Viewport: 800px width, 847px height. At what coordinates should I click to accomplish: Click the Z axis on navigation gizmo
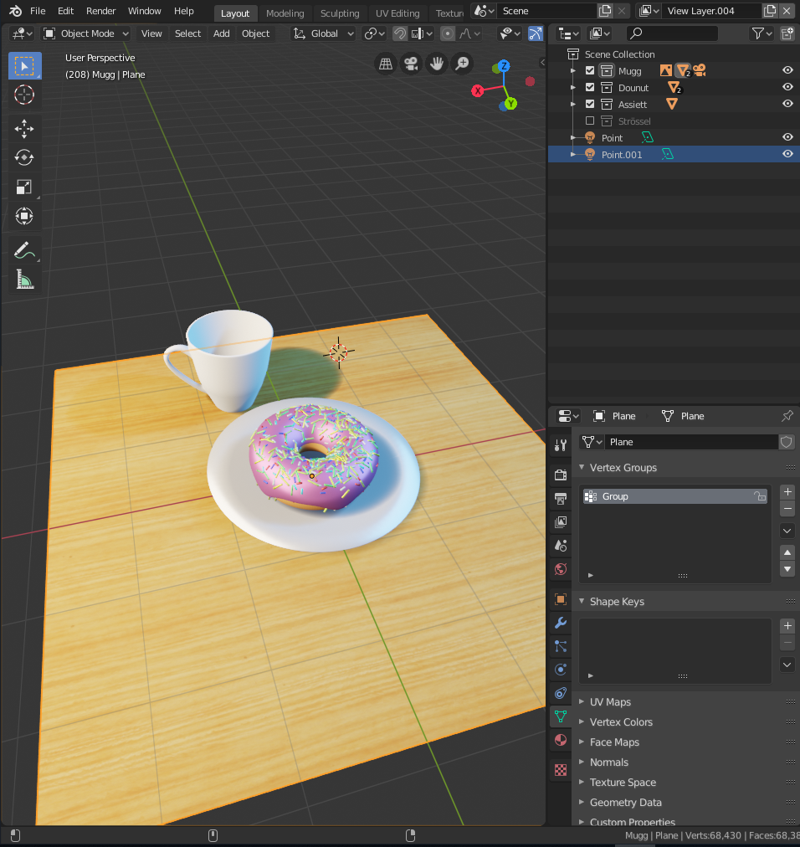pos(504,66)
